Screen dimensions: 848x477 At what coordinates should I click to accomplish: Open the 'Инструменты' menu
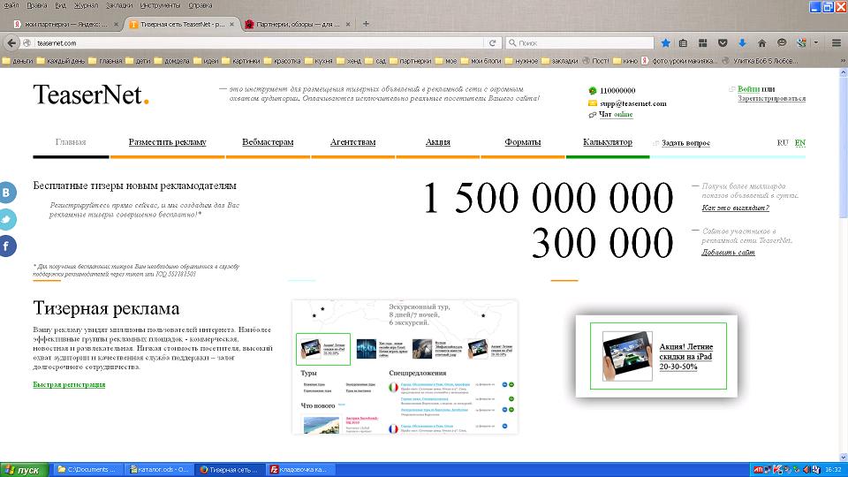160,5
